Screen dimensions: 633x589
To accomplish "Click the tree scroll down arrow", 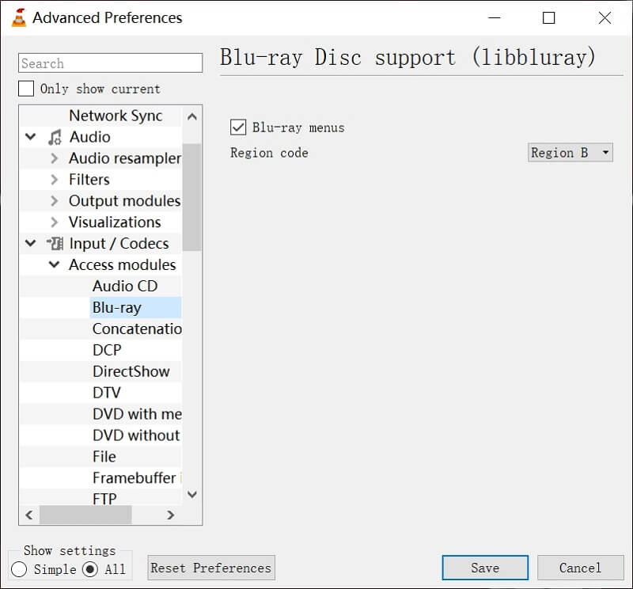I will click(192, 495).
